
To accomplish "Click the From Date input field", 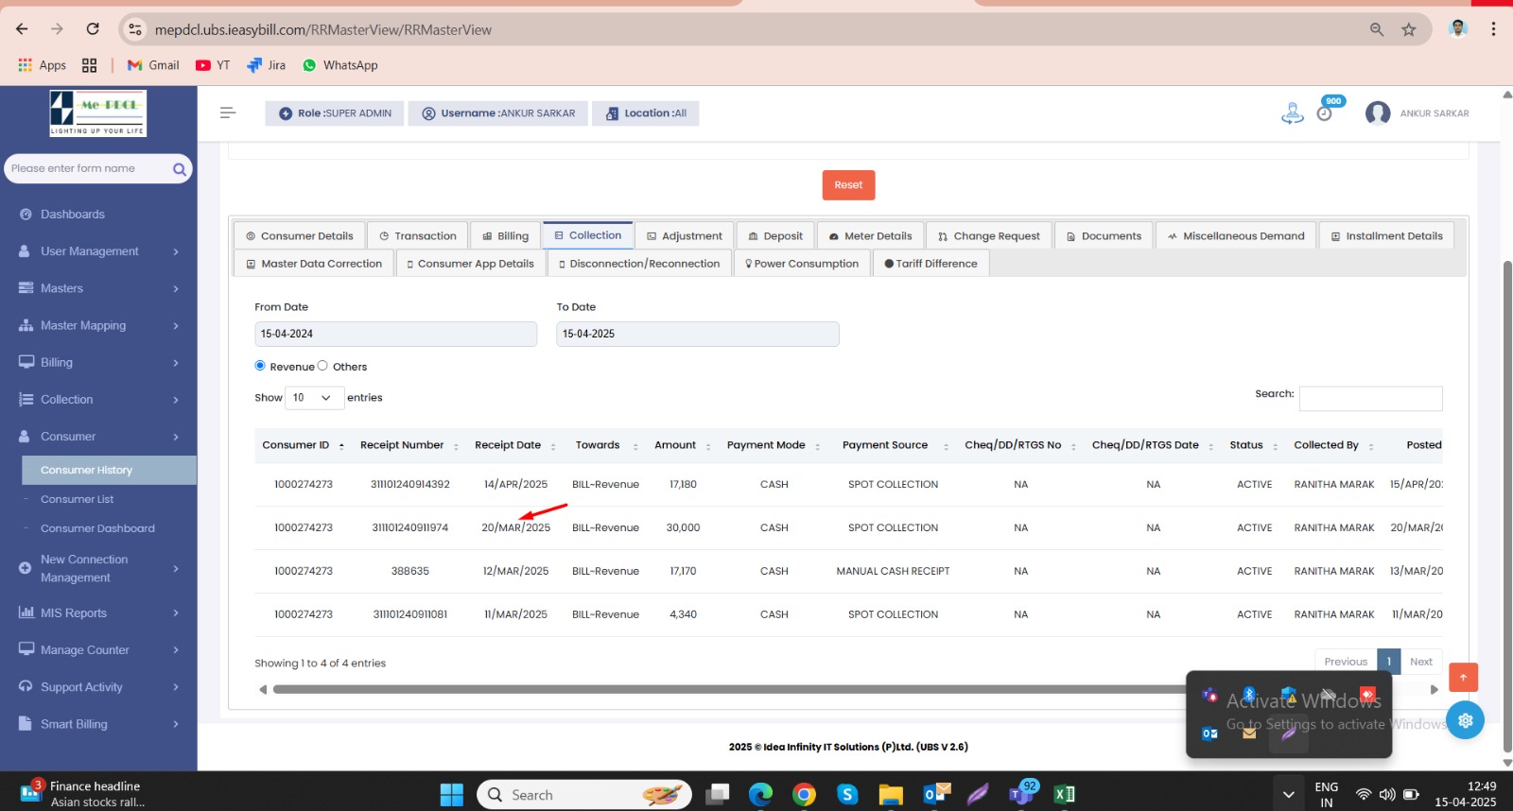I will pyautogui.click(x=395, y=334).
